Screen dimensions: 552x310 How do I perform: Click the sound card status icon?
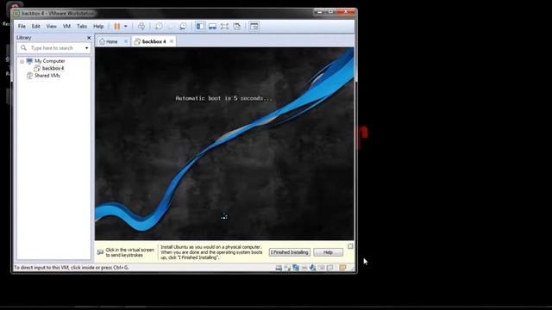312,268
